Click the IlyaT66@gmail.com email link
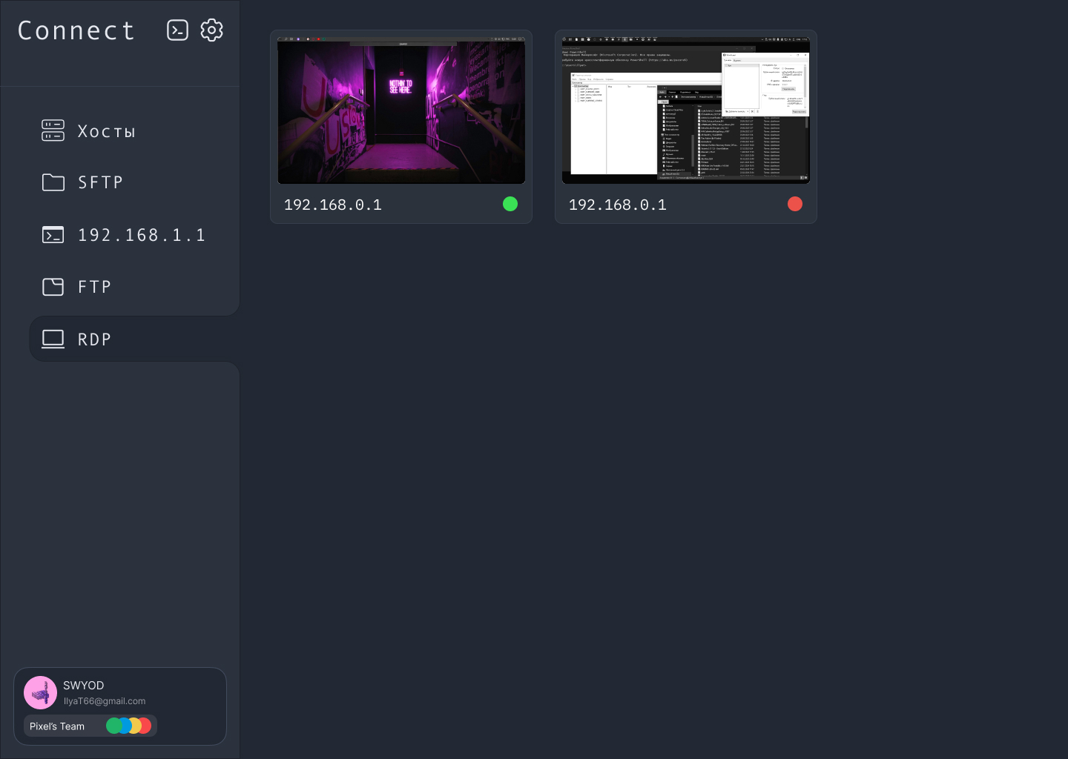The height and width of the screenshot is (759, 1068). (104, 700)
